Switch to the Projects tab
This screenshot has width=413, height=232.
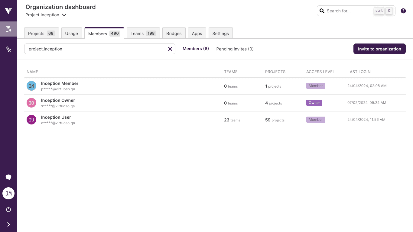tap(41, 34)
